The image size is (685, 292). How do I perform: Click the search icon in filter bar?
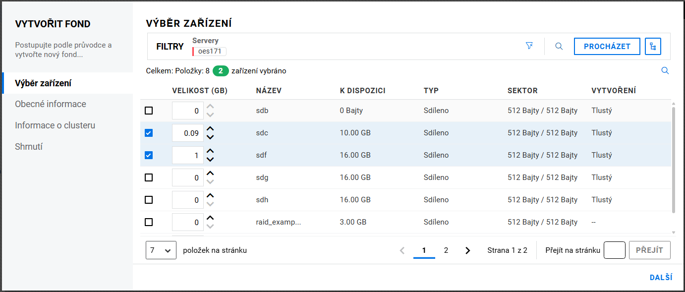pos(559,46)
